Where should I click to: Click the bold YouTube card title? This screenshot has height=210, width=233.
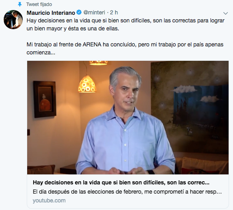pyautogui.click(x=121, y=182)
